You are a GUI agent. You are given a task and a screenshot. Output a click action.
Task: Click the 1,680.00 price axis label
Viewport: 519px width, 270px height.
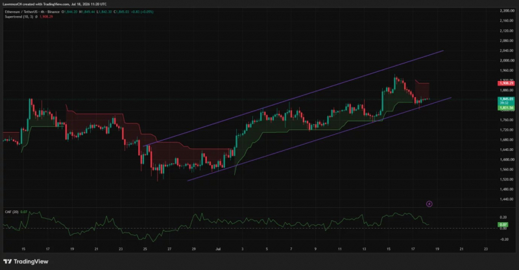coord(507,139)
